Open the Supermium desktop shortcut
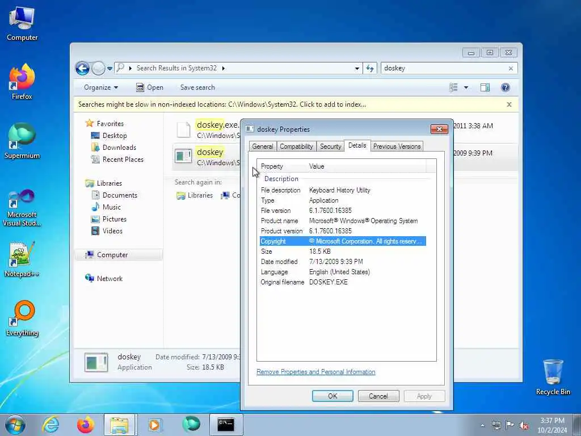This screenshot has height=436, width=581. coord(22,141)
